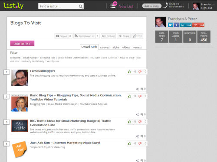Thumbs up FamousBloggers item
The image size is (217, 162).
(129, 71)
